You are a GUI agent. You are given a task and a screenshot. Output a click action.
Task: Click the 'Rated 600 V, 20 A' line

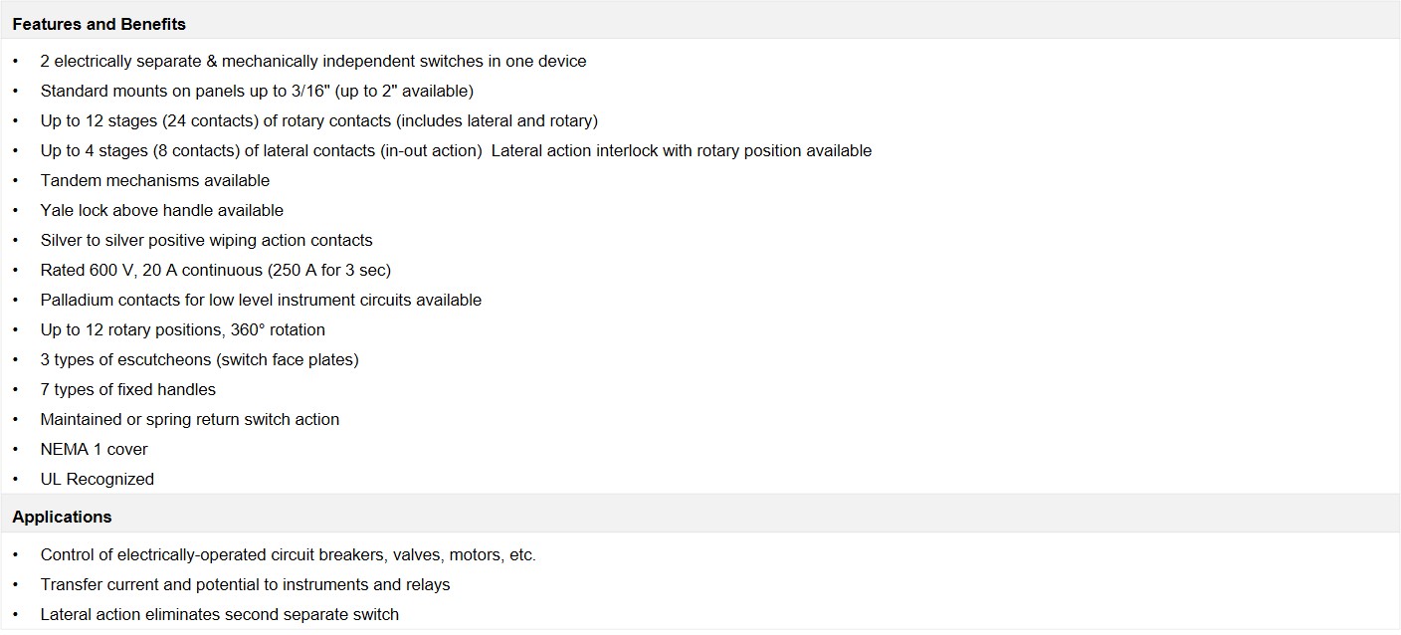click(x=216, y=270)
